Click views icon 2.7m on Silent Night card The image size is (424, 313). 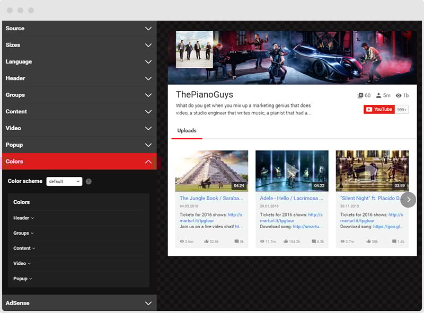pos(342,242)
